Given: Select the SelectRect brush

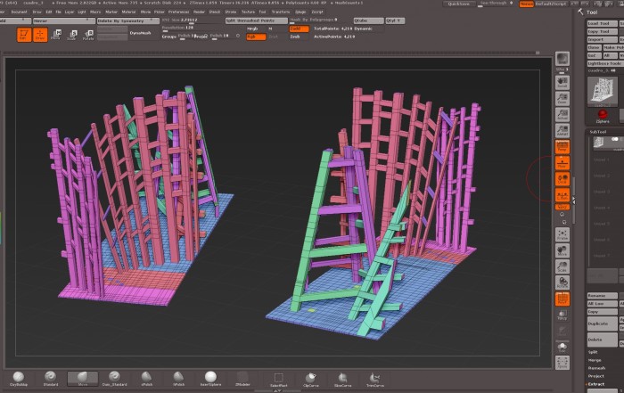Looking at the screenshot, I should (278, 378).
